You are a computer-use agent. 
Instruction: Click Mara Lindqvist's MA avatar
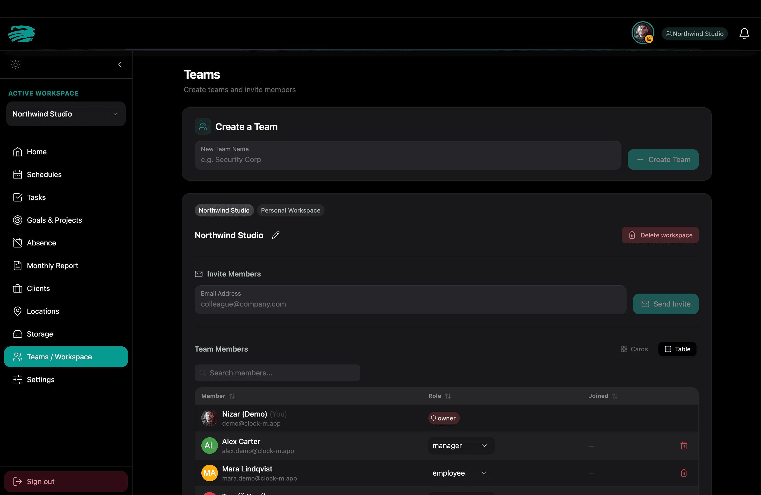pyautogui.click(x=209, y=473)
